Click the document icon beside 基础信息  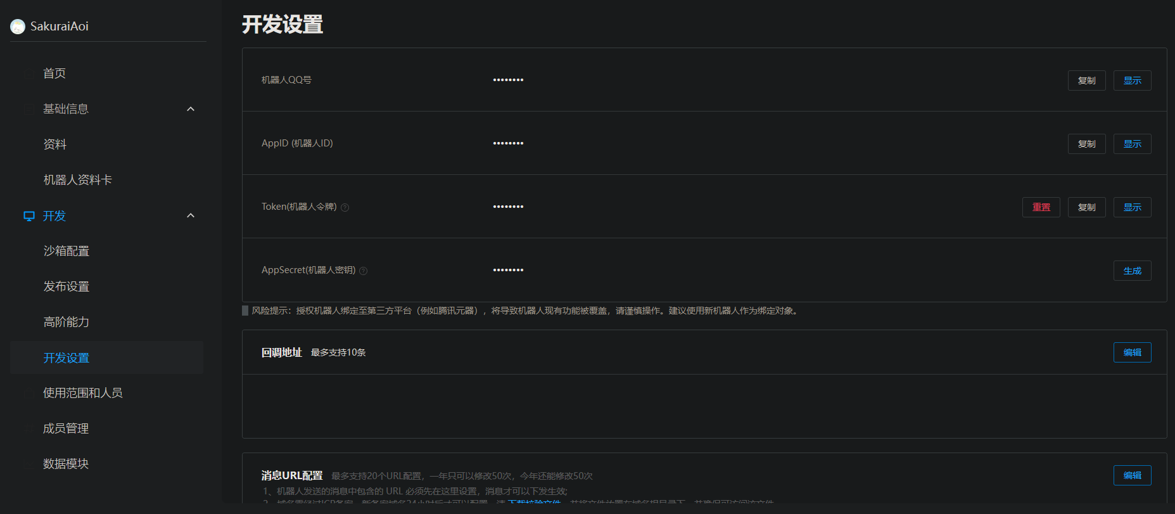pyautogui.click(x=29, y=109)
